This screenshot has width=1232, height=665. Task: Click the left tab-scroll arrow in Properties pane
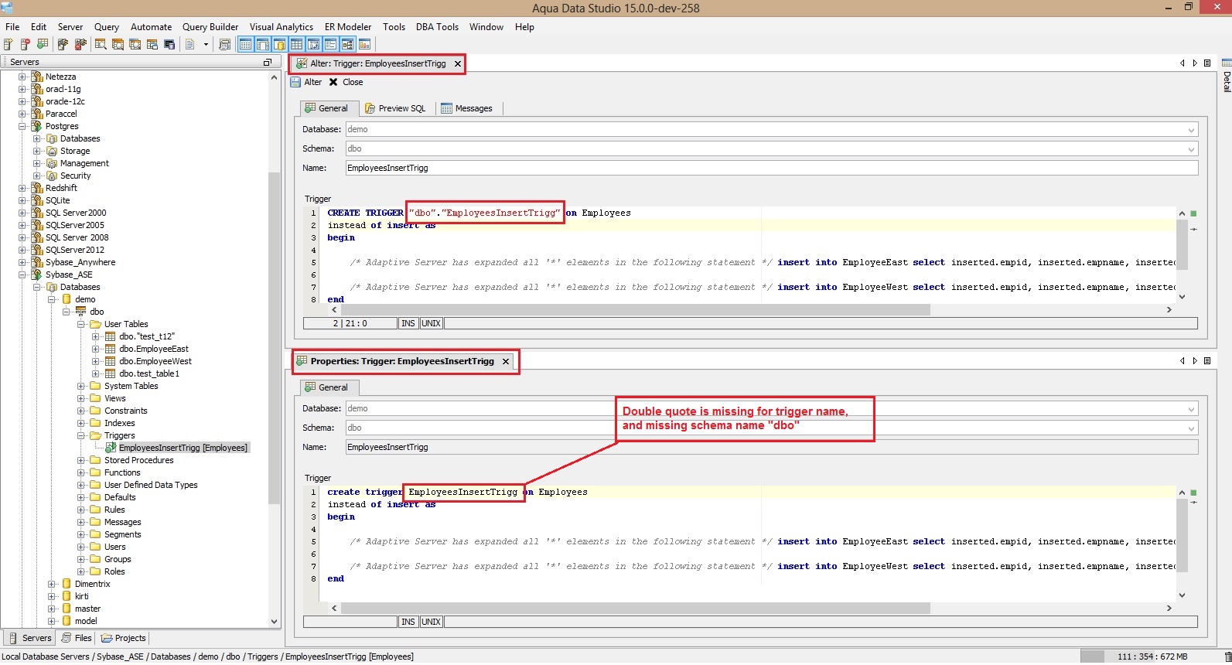(1182, 361)
